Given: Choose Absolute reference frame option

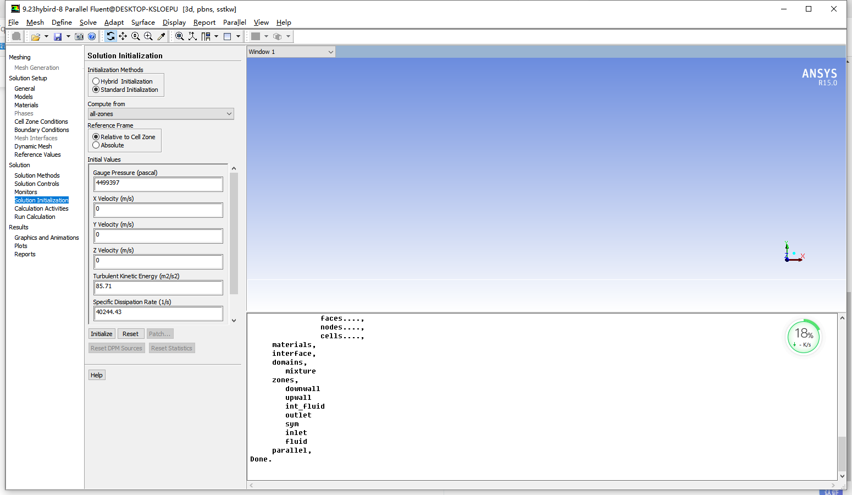Looking at the screenshot, I should coord(96,145).
